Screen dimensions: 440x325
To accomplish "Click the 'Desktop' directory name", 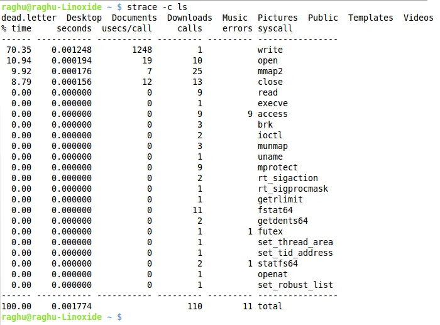I will click(84, 18).
